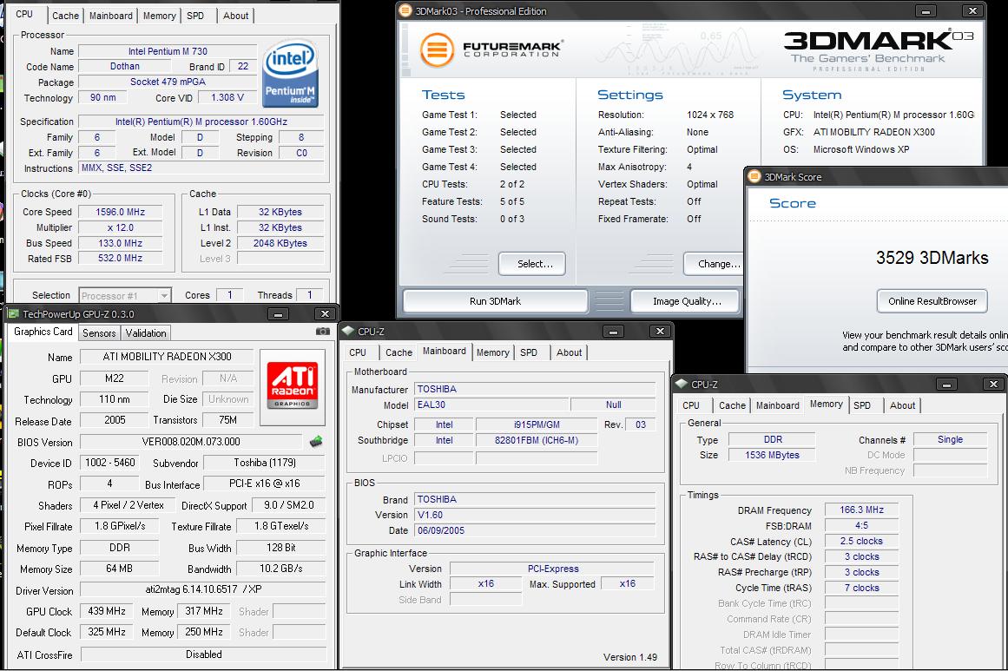Minimize the 3DMark03 window
Screen dimensions: 1008x671
(x=926, y=11)
